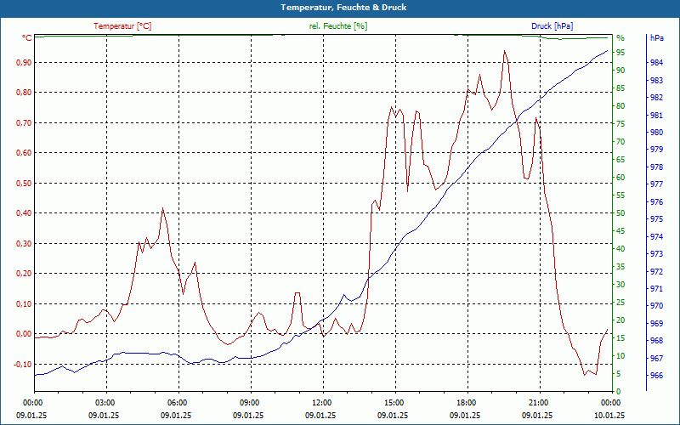This screenshot has width=680, height=425.
Task: Select the green 'rel. Feuchte [%]' legend label
Action: tap(337, 26)
